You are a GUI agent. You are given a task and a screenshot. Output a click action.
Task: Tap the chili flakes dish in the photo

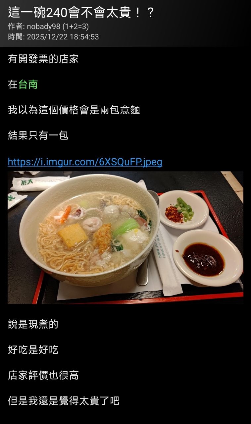tap(183, 209)
